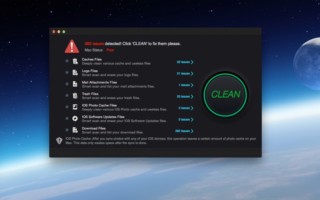Click the 21 issues link
This screenshot has width=320, height=200.
(183, 73)
